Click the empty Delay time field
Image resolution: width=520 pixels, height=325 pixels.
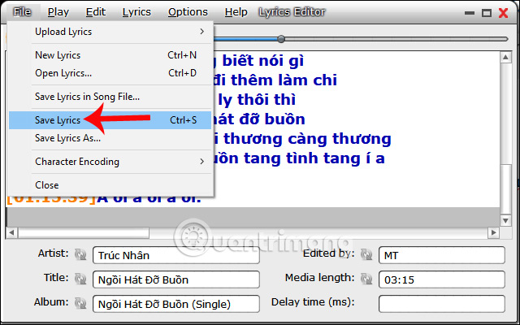pyautogui.click(x=442, y=304)
